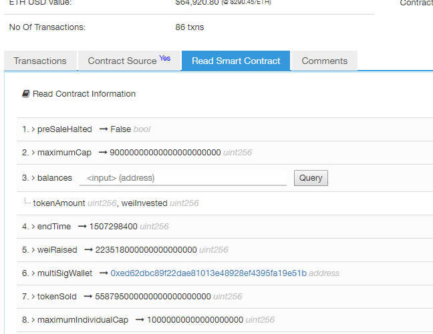Click the balances address input field
Viewport: 433px width, 334px height.
point(183,178)
